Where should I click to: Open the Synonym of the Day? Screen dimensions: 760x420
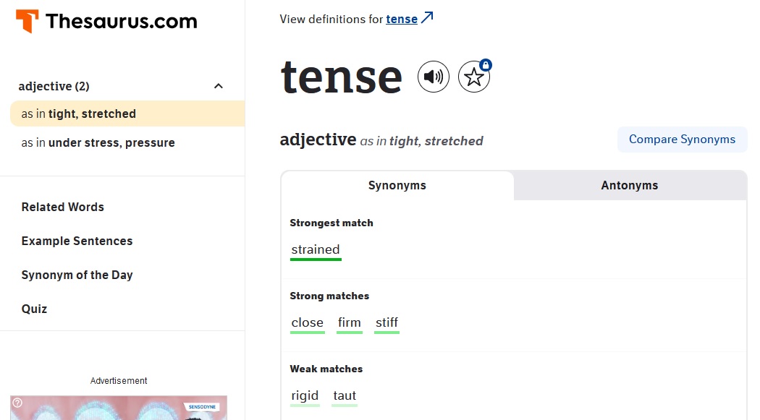coord(75,275)
